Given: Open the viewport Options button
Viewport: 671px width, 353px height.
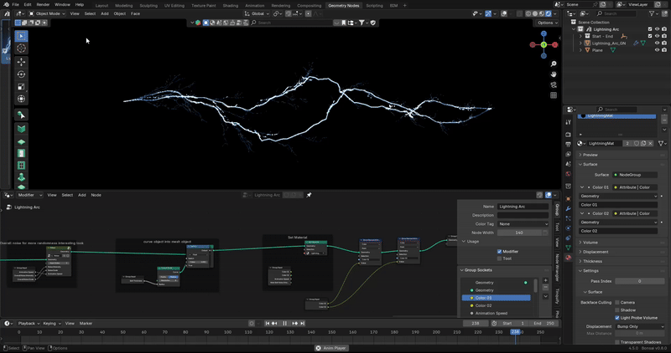Looking at the screenshot, I should 548,23.
